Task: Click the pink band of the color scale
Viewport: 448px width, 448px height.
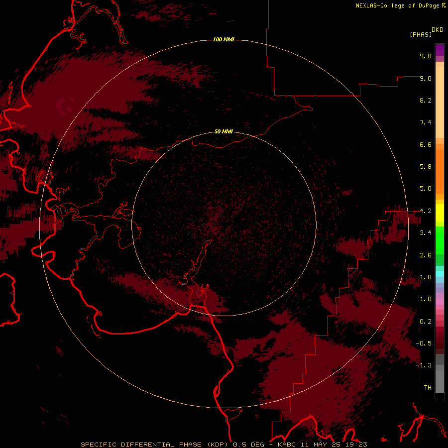Action: coord(440,302)
